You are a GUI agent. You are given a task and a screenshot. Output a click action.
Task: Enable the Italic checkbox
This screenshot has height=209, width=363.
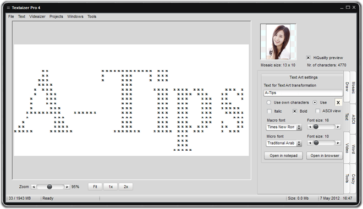269,111
